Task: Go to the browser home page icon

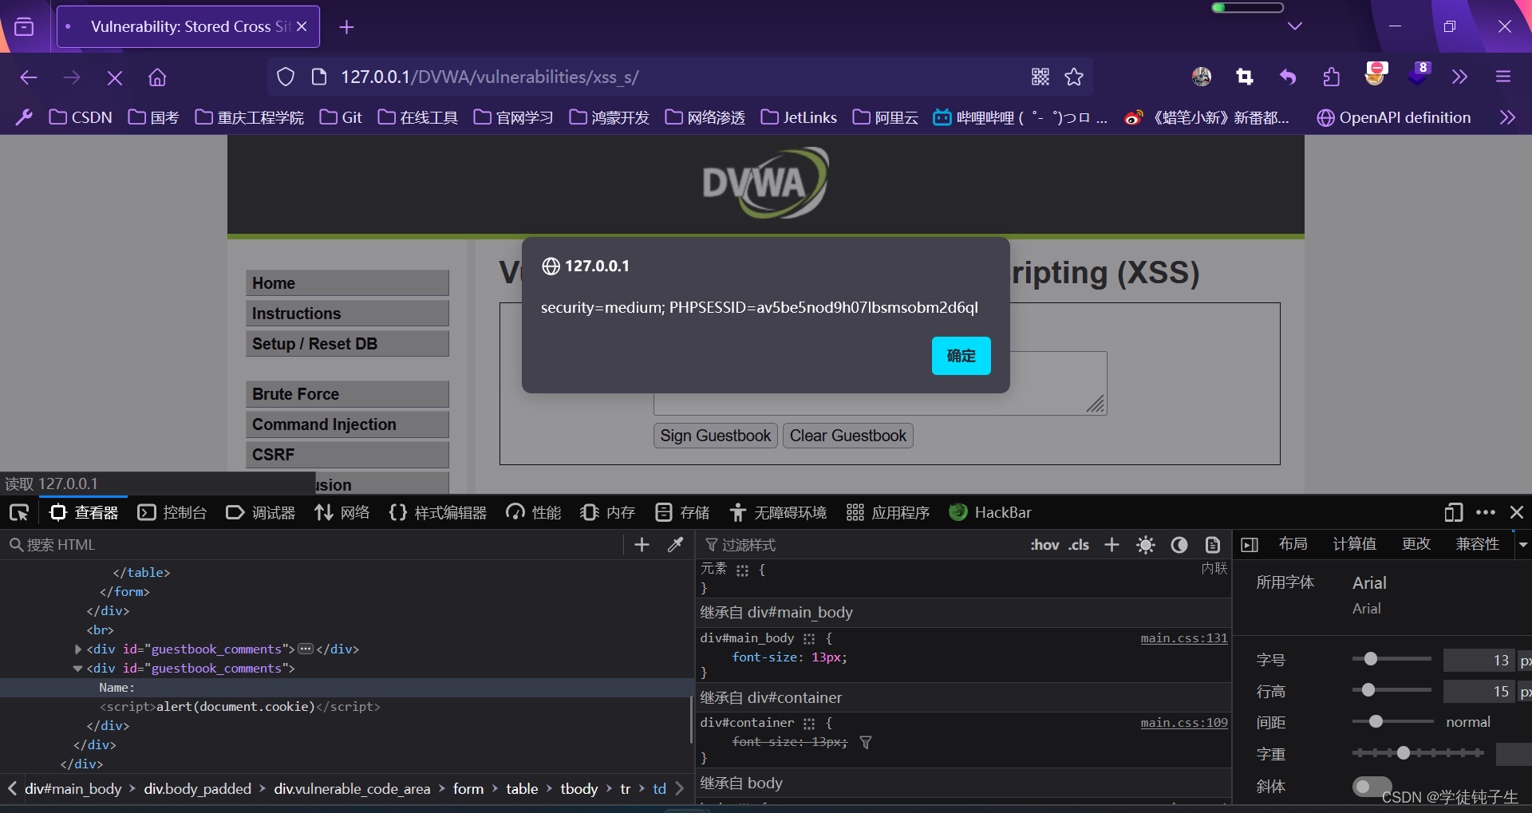Action: tap(157, 77)
